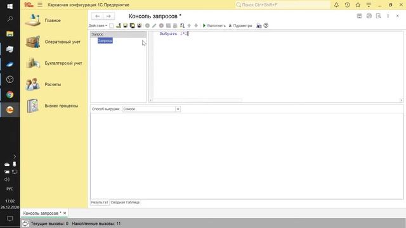This screenshot has height=228, width=406.
Task: Open Chrome from the Windows taskbar
Action: pyautogui.click(x=10, y=94)
